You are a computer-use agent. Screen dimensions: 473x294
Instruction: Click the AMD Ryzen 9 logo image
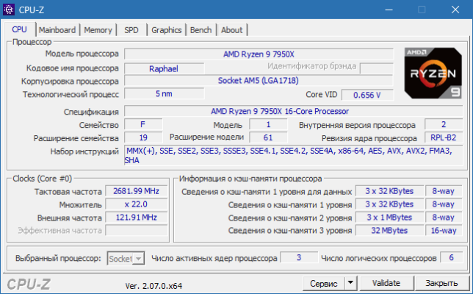(433, 73)
